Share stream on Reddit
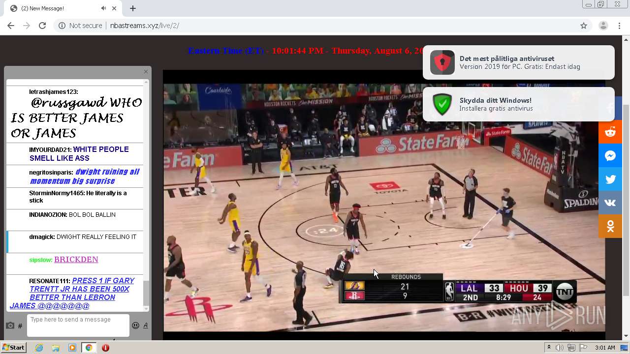The image size is (630, 354). point(610,132)
